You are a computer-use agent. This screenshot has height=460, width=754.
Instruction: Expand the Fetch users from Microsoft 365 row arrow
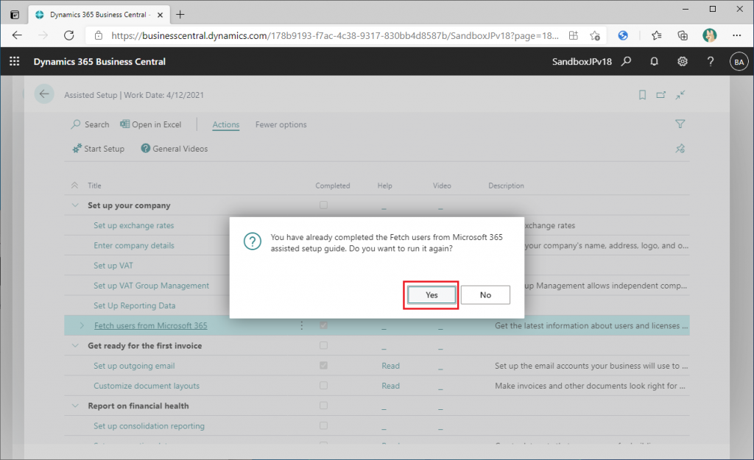click(x=82, y=326)
